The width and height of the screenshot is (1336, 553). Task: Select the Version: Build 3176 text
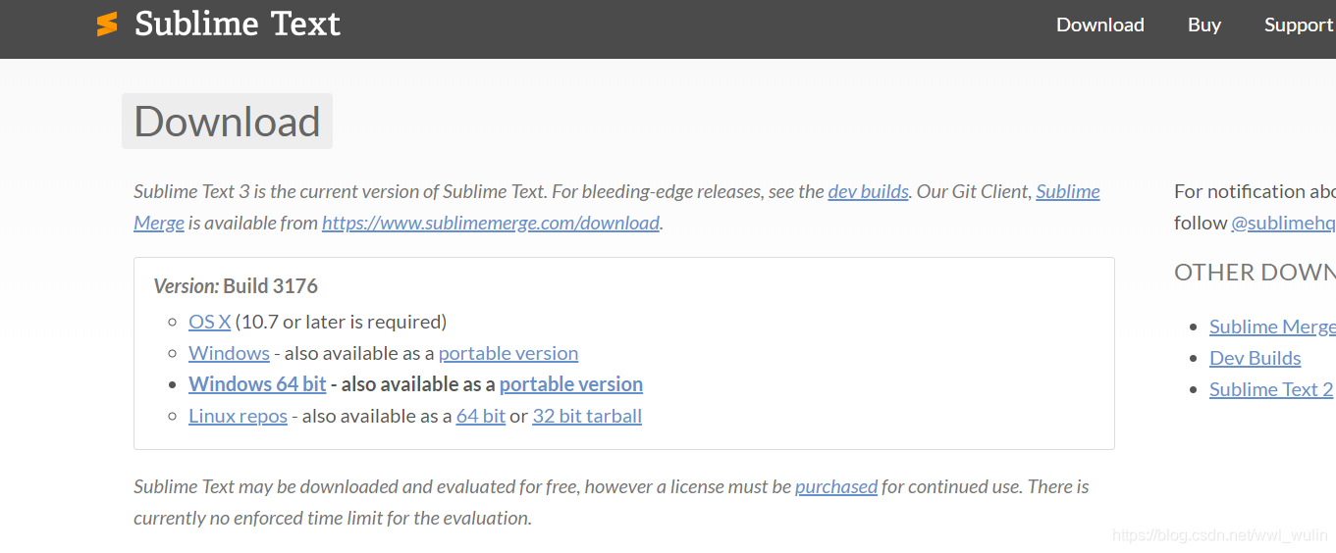[236, 286]
